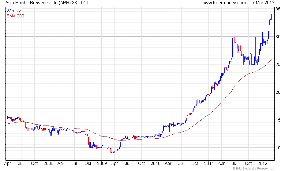
Task: Click the 10 price axis label
Action: (x=278, y=148)
